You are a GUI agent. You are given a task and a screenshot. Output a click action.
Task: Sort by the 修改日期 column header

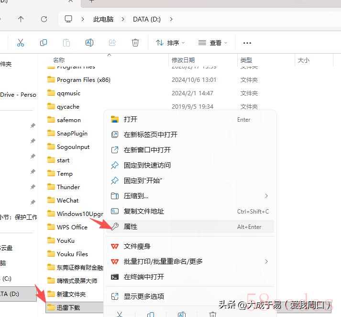click(183, 60)
